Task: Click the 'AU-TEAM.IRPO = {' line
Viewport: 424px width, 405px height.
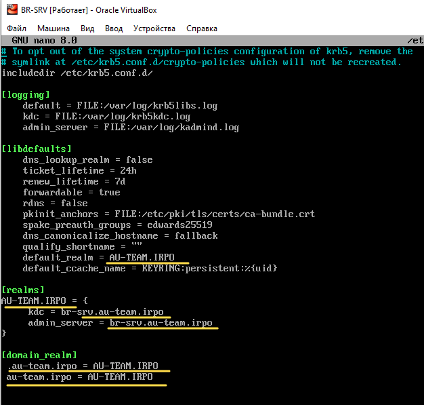Action: click(x=45, y=301)
